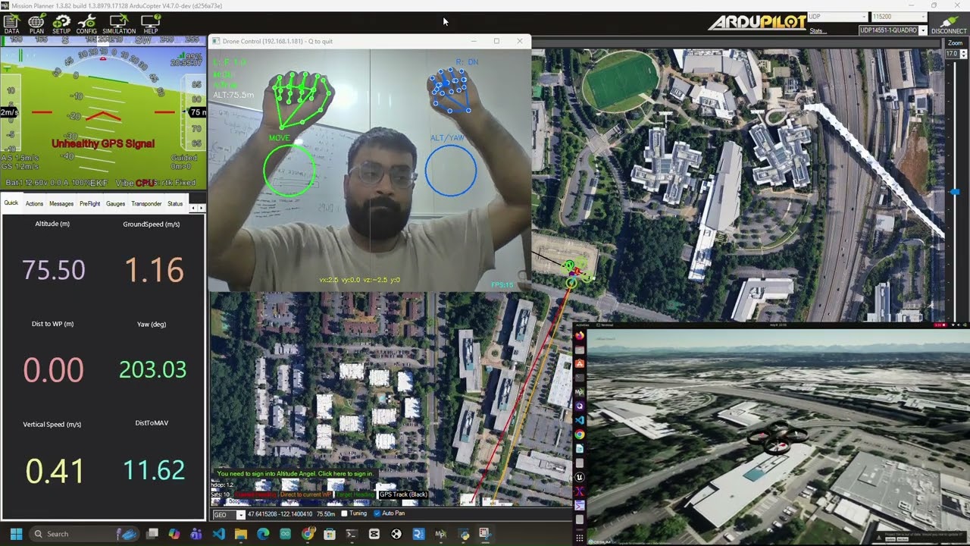Open Task View on the taskbar
Viewport: 970px width, 546px height.
coord(152,534)
